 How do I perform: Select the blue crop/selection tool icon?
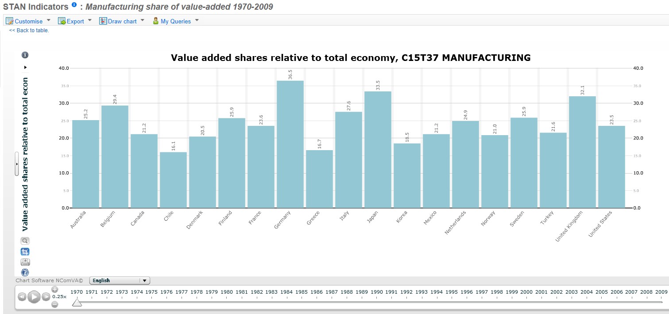coord(25,252)
